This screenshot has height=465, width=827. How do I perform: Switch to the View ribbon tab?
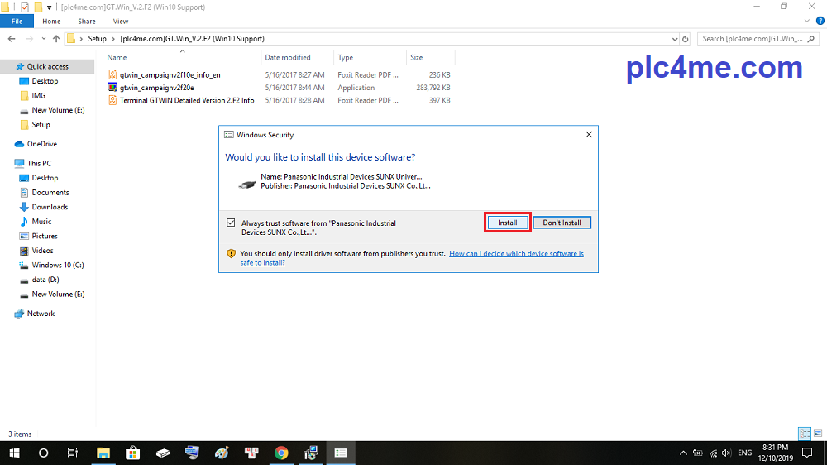click(121, 22)
